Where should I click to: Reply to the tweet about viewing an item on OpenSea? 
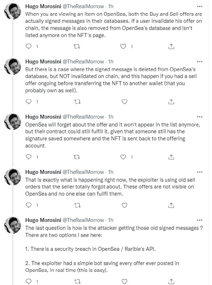tap(29, 47)
